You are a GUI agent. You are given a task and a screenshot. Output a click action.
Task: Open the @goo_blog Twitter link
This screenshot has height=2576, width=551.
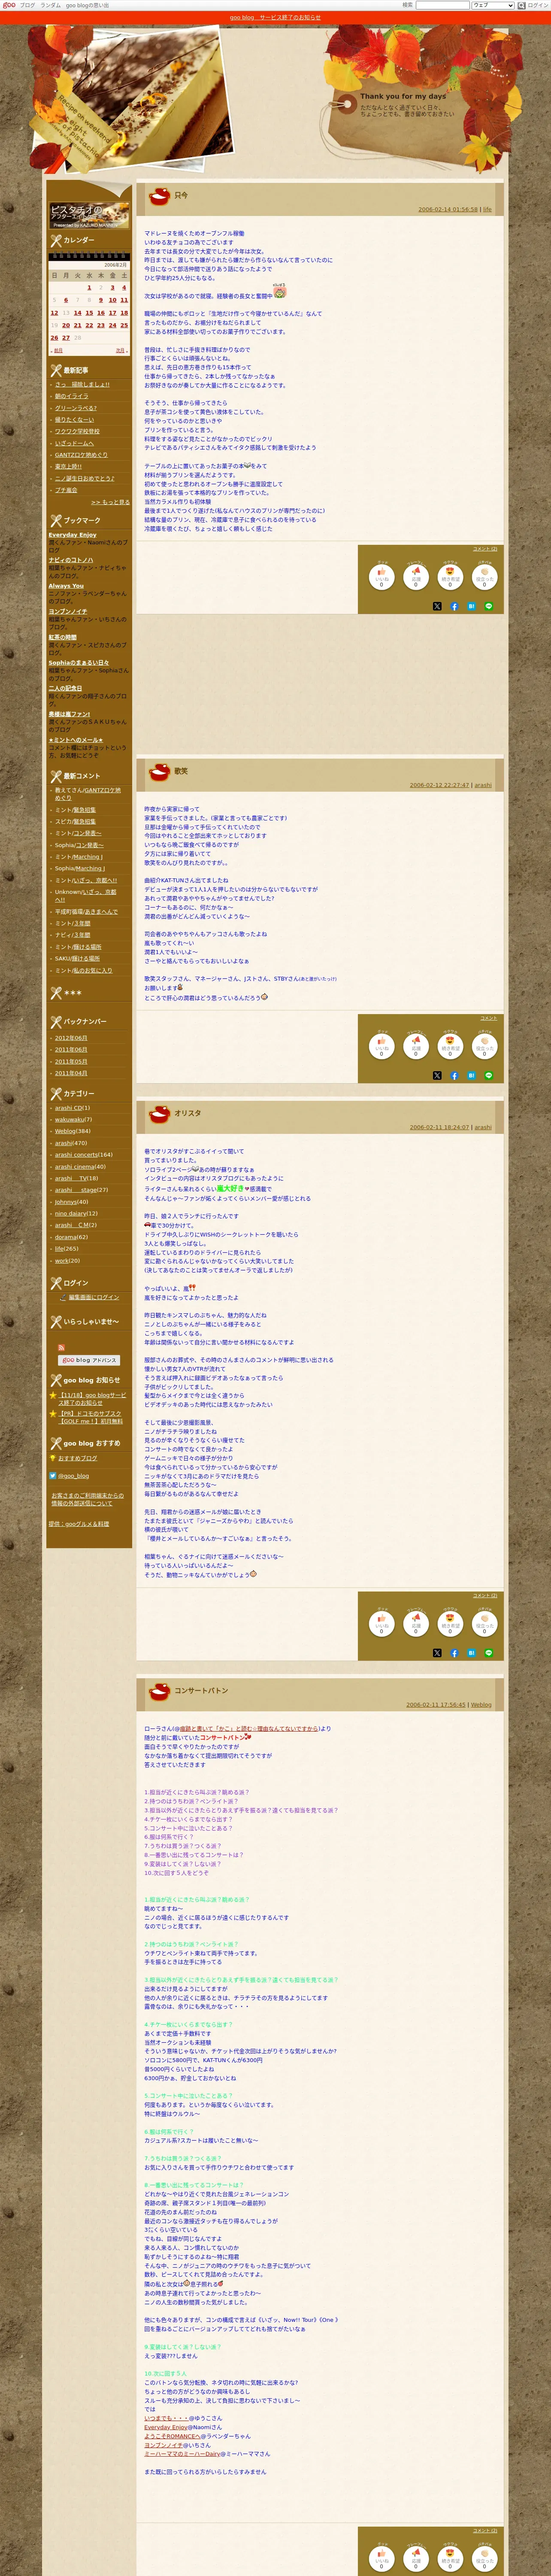pyautogui.click(x=73, y=1475)
